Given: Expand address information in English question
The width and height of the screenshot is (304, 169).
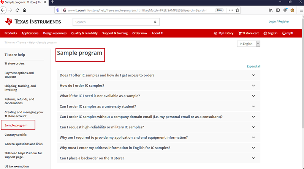Looking at the screenshot, I should click(x=158, y=148).
